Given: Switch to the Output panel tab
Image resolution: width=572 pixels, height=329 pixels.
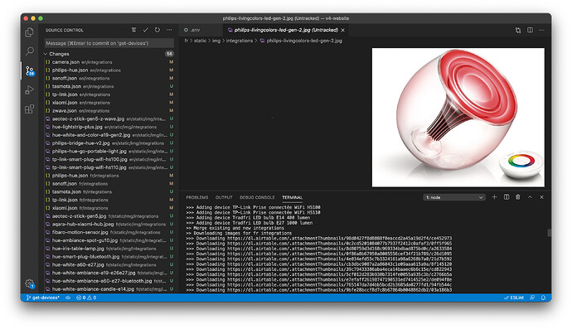Looking at the screenshot, I should [x=224, y=197].
